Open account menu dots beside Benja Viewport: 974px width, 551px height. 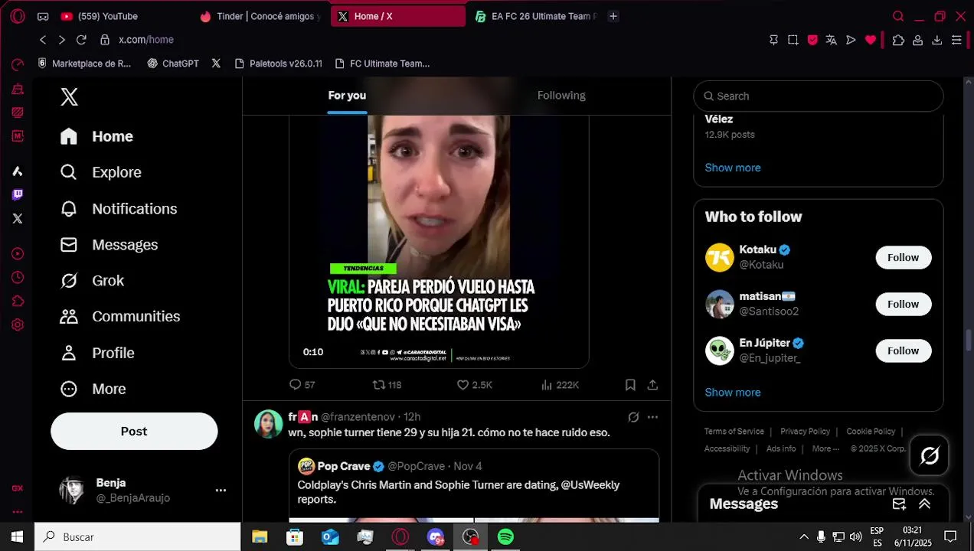click(221, 490)
